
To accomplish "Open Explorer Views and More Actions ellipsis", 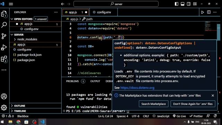I will point(56,12).
